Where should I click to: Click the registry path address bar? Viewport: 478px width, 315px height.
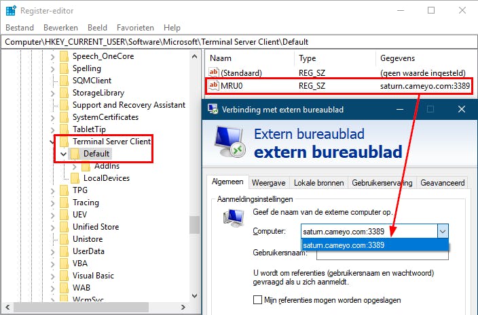point(239,42)
